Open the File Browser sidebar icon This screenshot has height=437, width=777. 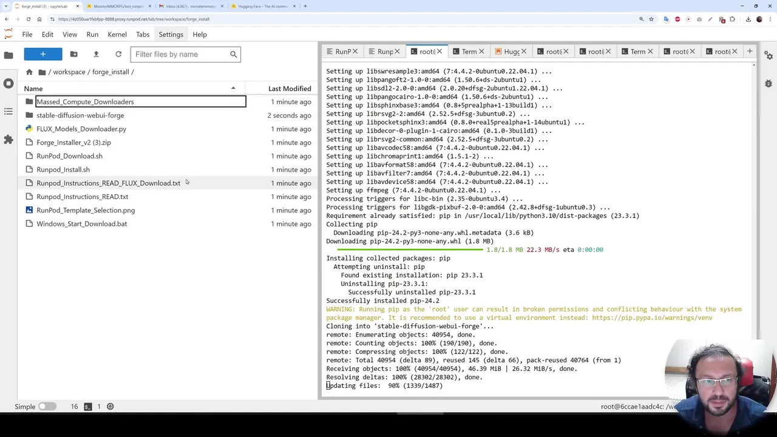coord(8,55)
